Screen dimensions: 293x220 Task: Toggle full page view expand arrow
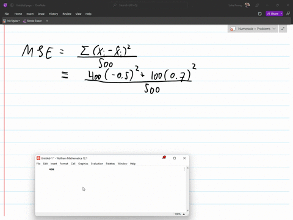pyautogui.click(x=283, y=29)
